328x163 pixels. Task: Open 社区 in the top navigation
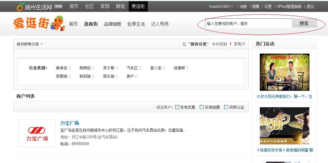[89, 7]
